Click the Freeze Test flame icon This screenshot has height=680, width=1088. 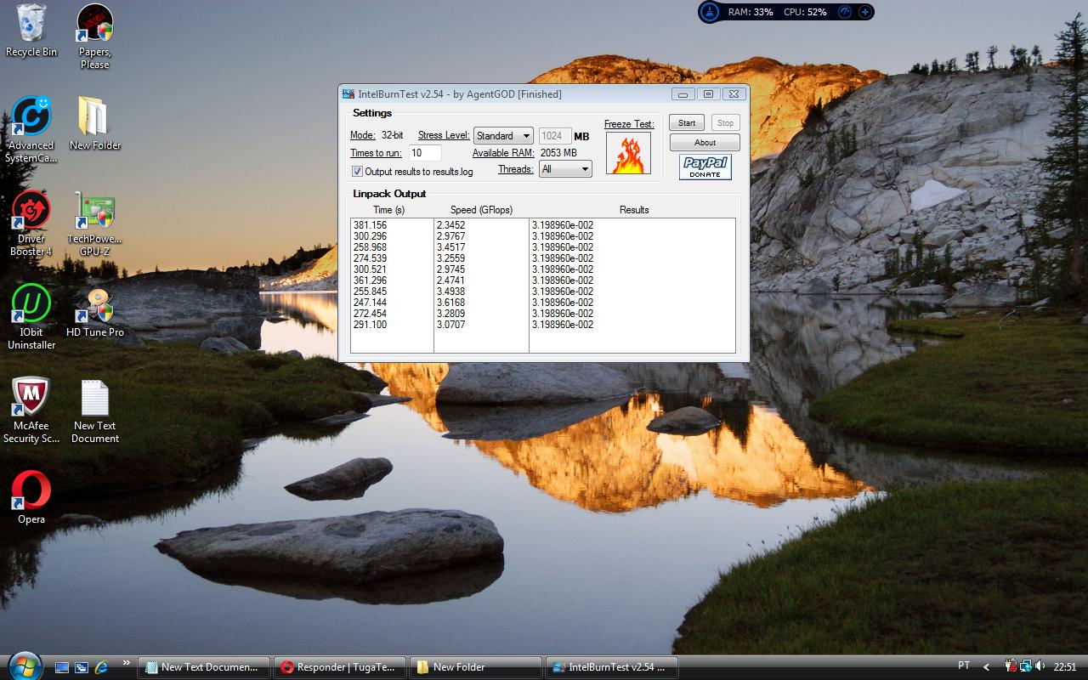[628, 154]
